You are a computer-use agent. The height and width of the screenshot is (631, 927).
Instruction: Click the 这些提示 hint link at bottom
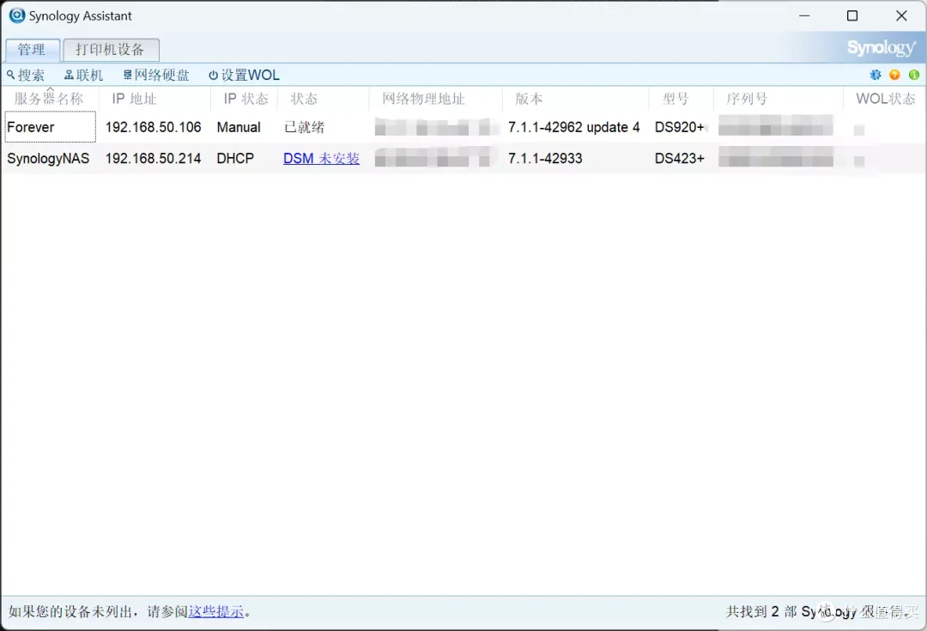point(215,611)
